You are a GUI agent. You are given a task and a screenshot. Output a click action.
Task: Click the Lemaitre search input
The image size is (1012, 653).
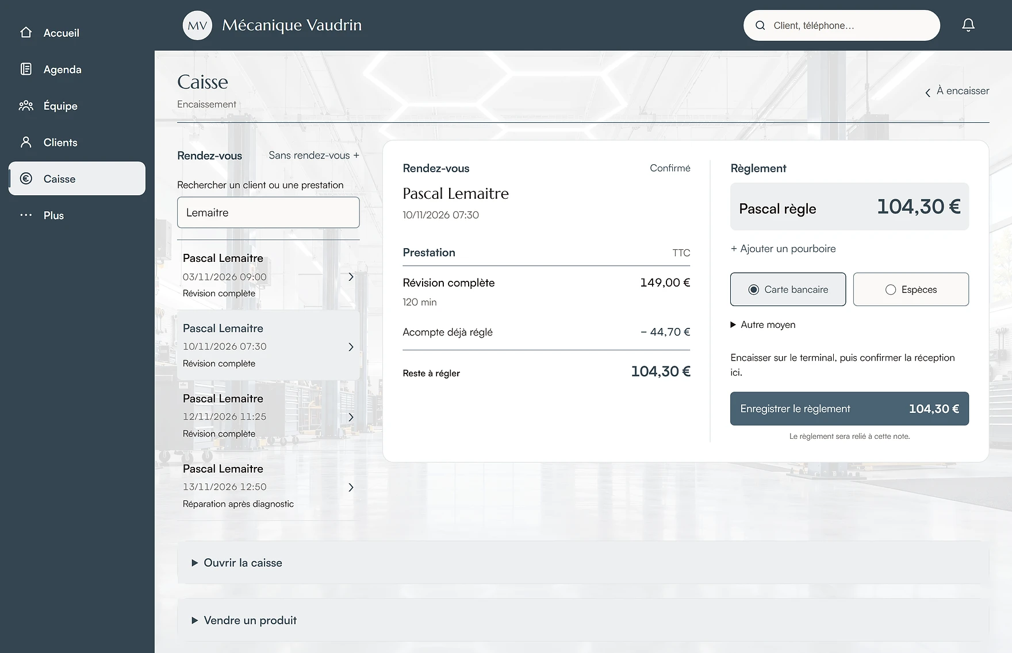pyautogui.click(x=269, y=212)
